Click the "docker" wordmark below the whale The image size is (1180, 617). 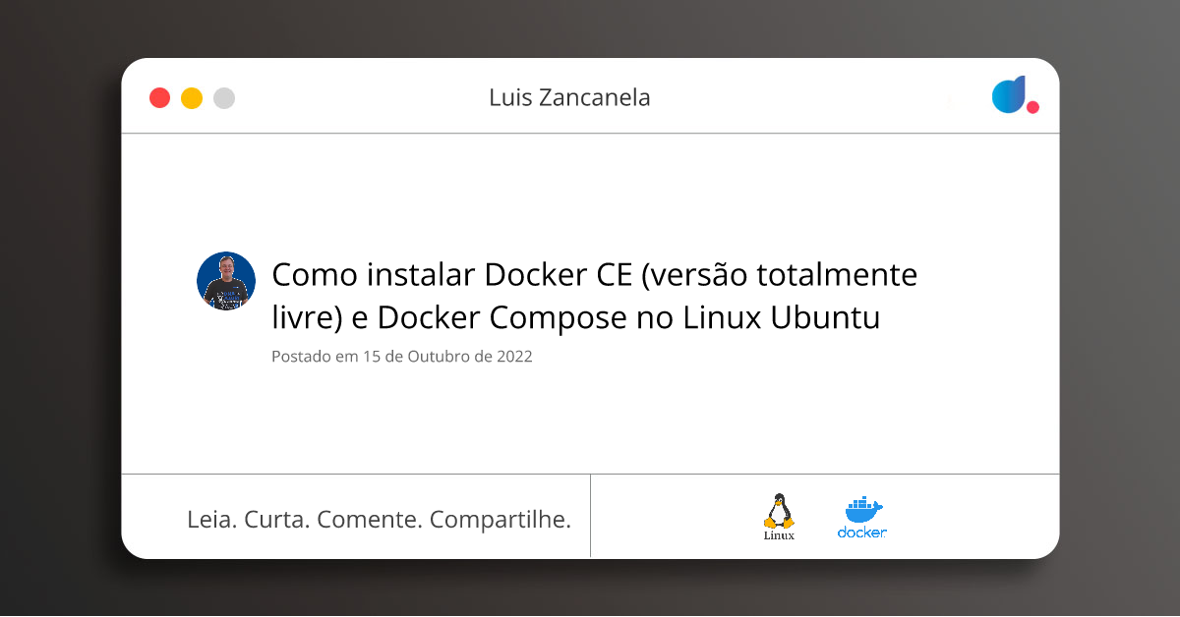tap(862, 533)
